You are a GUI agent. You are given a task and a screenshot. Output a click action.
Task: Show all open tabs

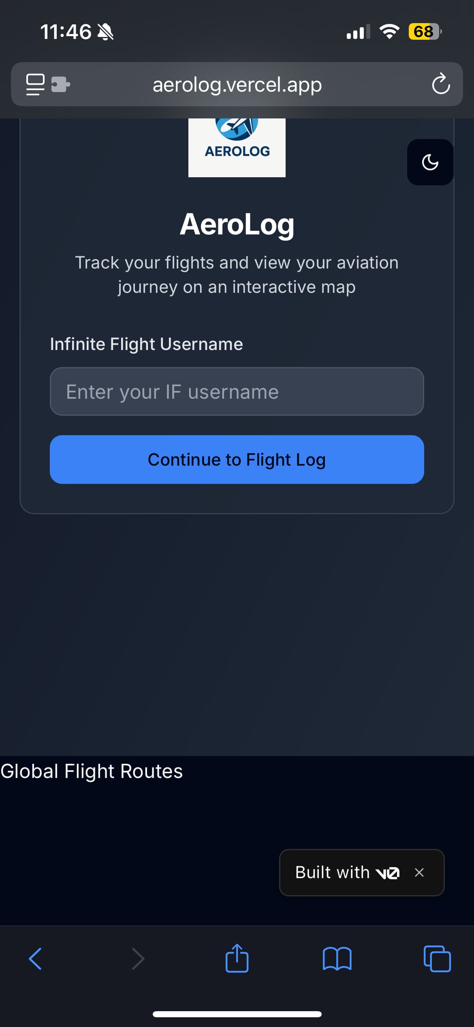[x=437, y=959]
